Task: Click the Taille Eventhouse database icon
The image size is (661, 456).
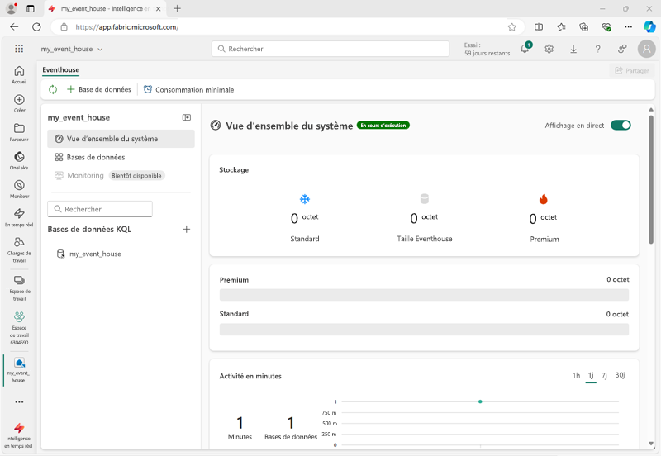Action: coord(425,198)
